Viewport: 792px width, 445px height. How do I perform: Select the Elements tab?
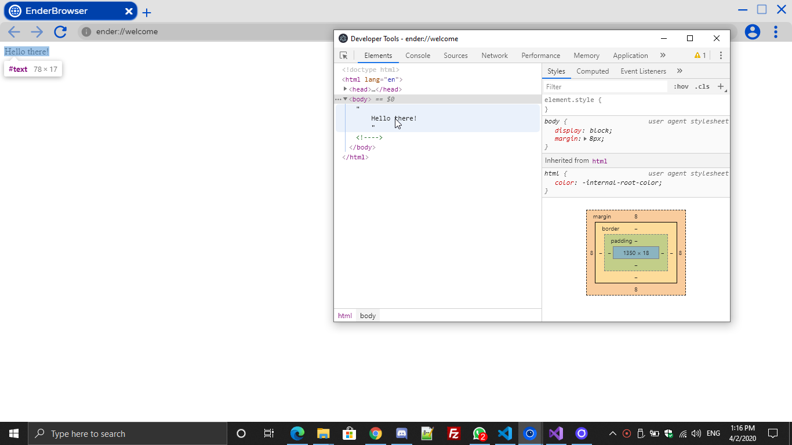378,56
